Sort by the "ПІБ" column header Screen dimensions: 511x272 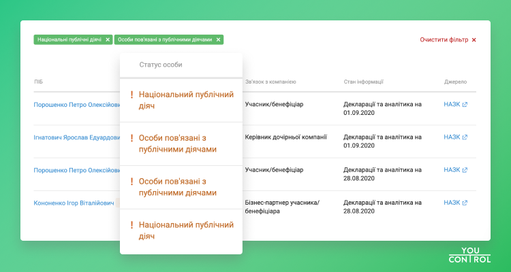[38, 82]
